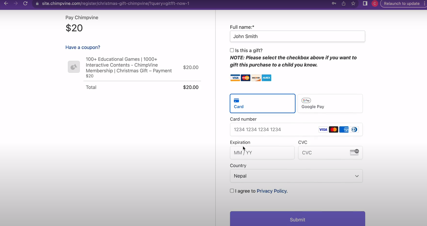This screenshot has width=427, height=226.
Task: Open the red profile avatar 'C'
Action: (375, 3)
